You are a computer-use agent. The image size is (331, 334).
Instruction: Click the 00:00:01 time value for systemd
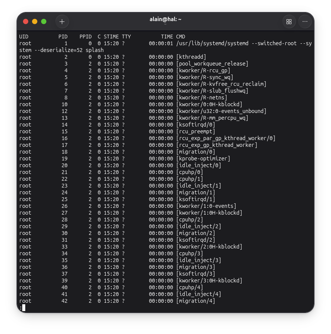pos(161,43)
